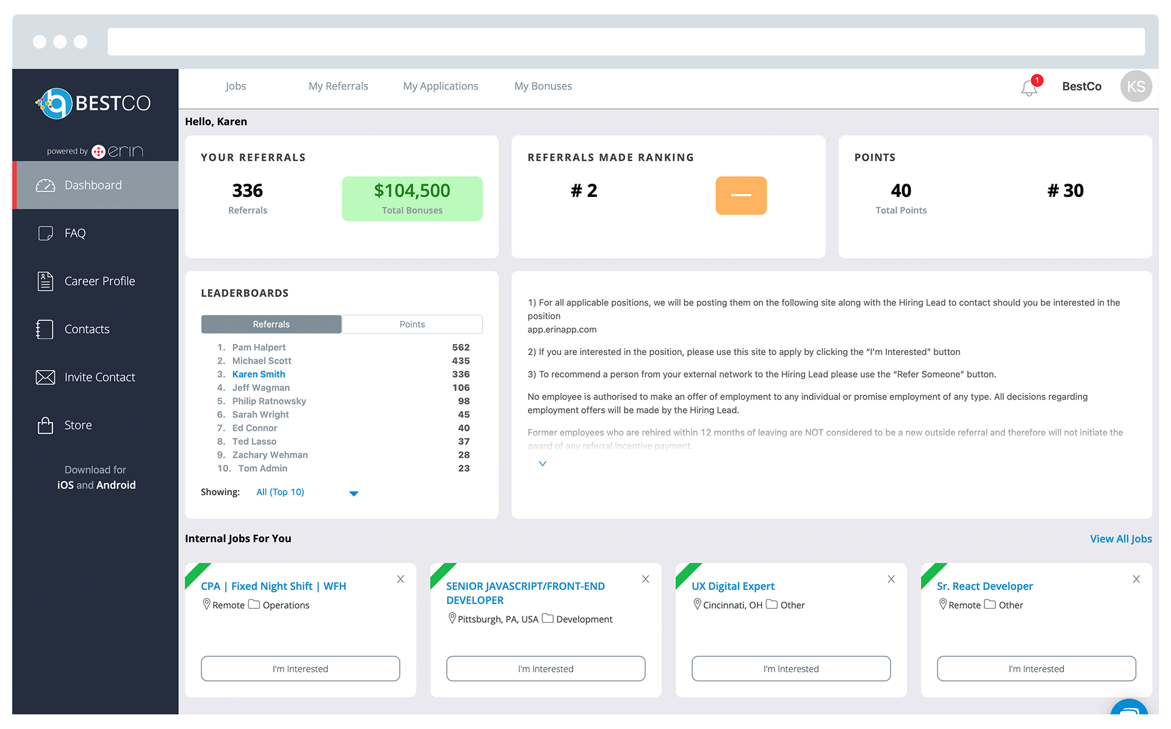The height and width of the screenshot is (729, 1171).
Task: Click I'm Interested on the CPA job
Action: click(x=300, y=669)
